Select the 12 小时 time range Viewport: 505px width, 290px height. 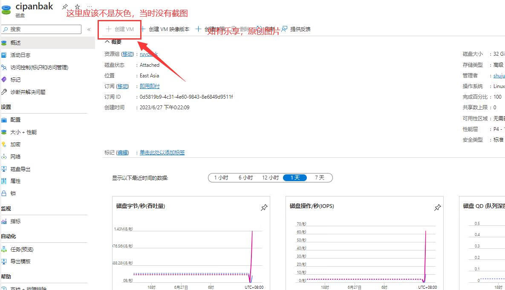coord(270,177)
